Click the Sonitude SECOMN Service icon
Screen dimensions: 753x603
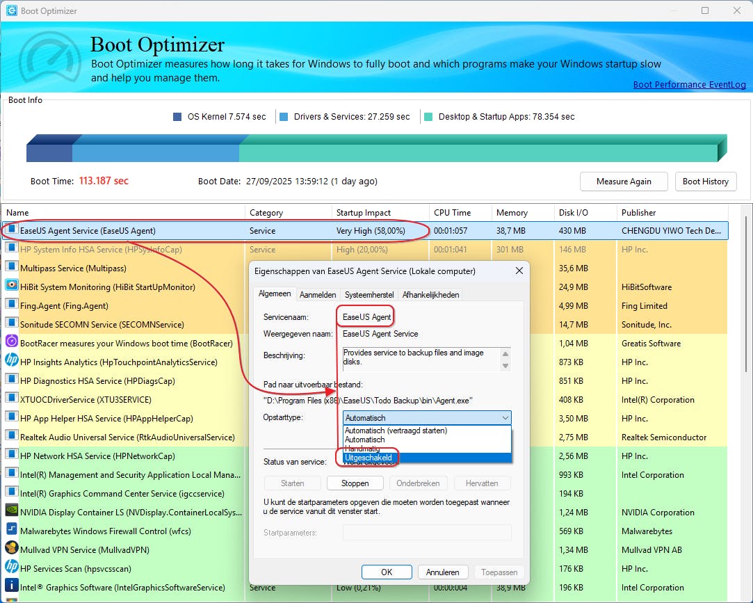12,323
